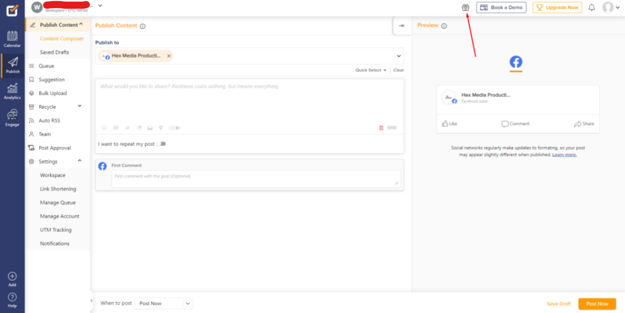Click the gift box icon in header
This screenshot has height=313, width=625.
(466, 7)
